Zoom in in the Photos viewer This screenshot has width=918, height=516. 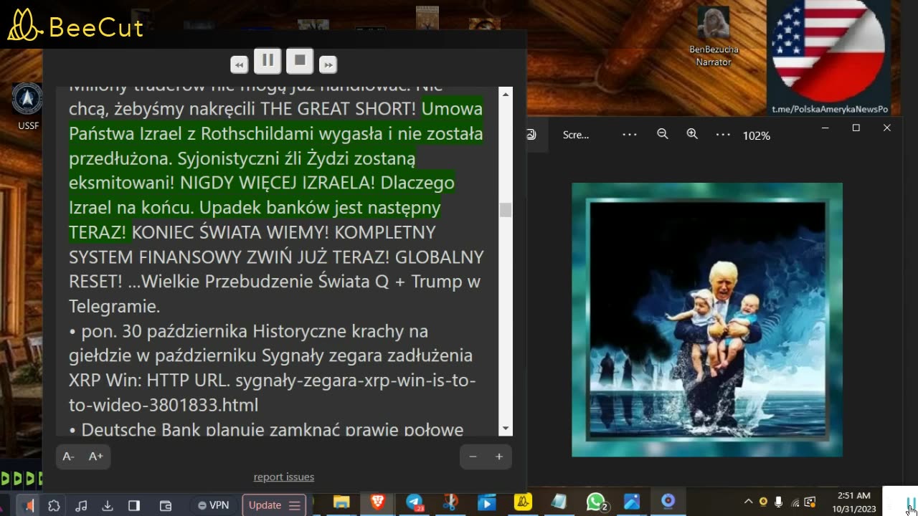692,135
